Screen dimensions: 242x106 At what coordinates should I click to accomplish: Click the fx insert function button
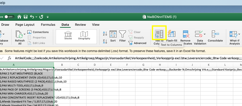click(10, 58)
